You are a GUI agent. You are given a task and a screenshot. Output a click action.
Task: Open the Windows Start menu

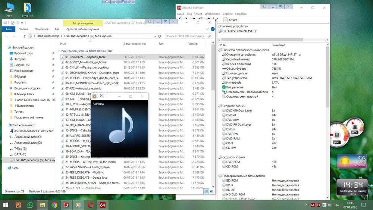(x=6, y=205)
